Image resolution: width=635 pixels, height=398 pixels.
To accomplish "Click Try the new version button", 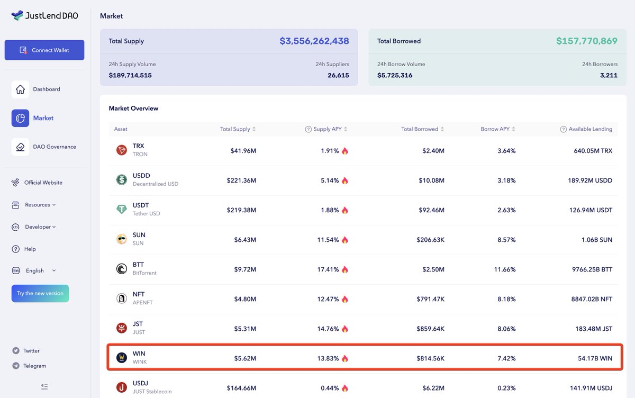I will click(x=40, y=293).
